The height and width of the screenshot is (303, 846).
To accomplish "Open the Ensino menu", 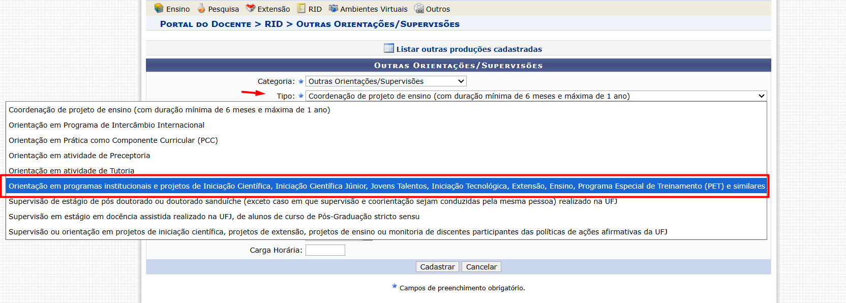I will (x=178, y=9).
